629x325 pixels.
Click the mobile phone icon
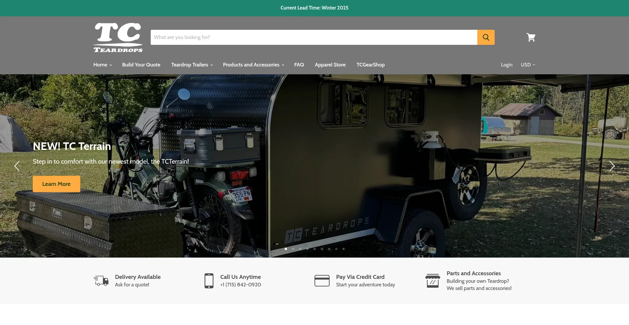click(209, 281)
